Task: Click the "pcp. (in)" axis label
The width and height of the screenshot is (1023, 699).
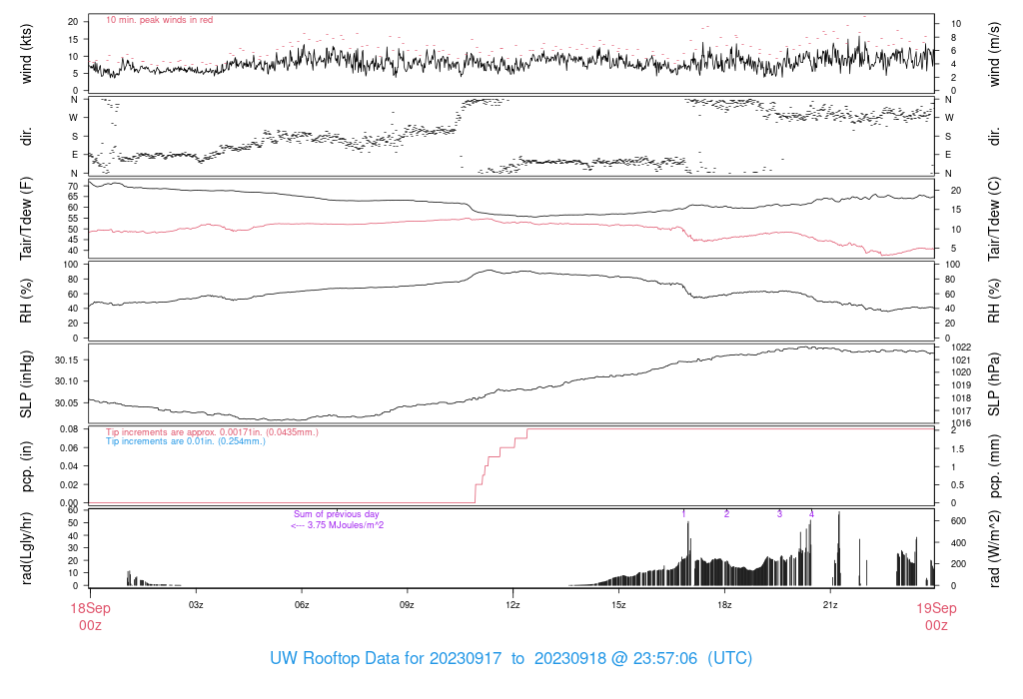Action: point(26,466)
